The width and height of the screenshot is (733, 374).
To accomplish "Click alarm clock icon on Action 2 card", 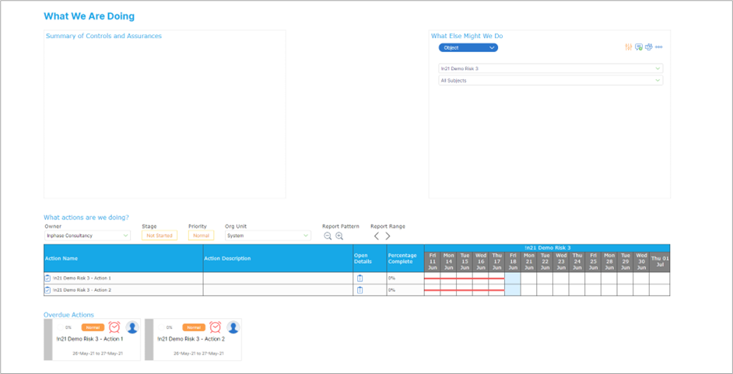I will [x=216, y=327].
